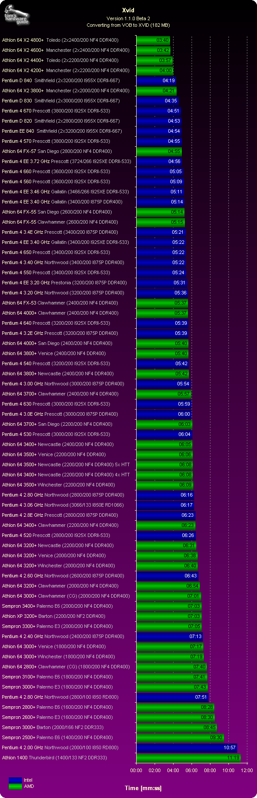Select the Athlon 64 3500+ Winchester label
Screen dimensions: 257x798
tap(58, 485)
